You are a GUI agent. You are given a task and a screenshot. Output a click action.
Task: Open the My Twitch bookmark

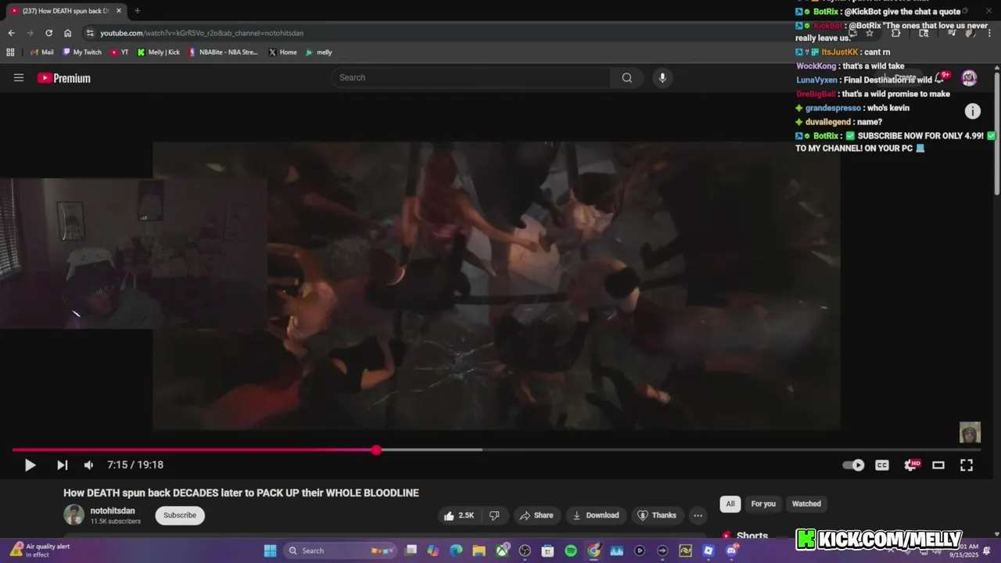point(82,52)
